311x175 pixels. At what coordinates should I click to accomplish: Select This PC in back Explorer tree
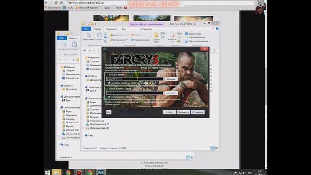(x=70, y=108)
